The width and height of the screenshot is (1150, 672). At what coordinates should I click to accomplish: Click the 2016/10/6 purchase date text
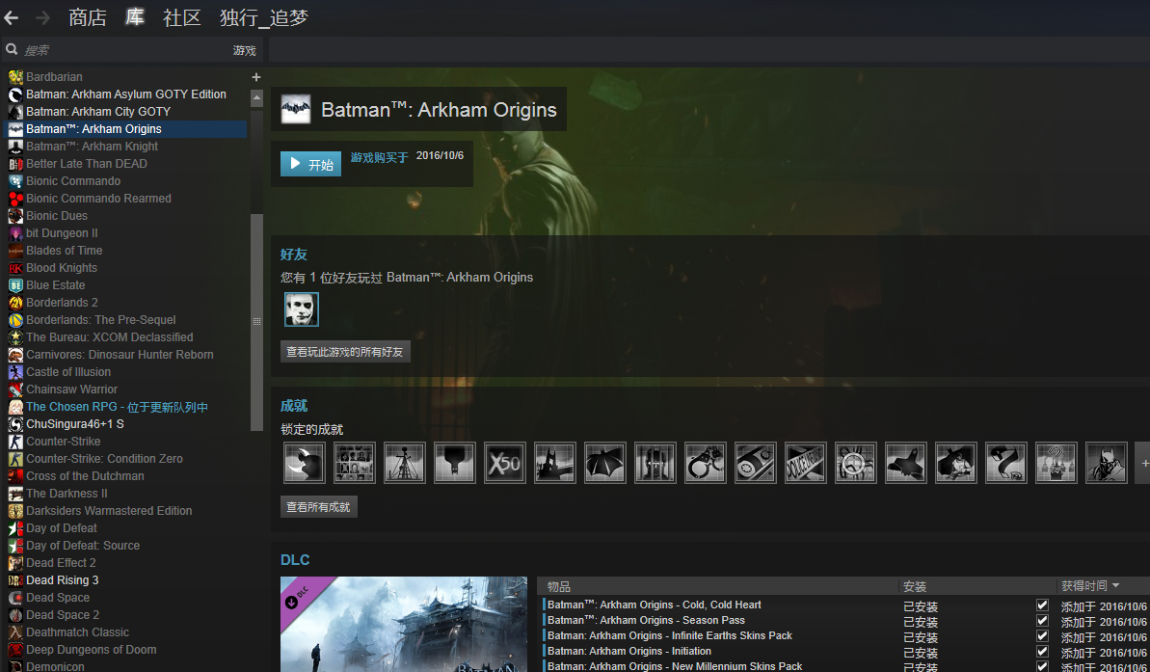pyautogui.click(x=441, y=155)
